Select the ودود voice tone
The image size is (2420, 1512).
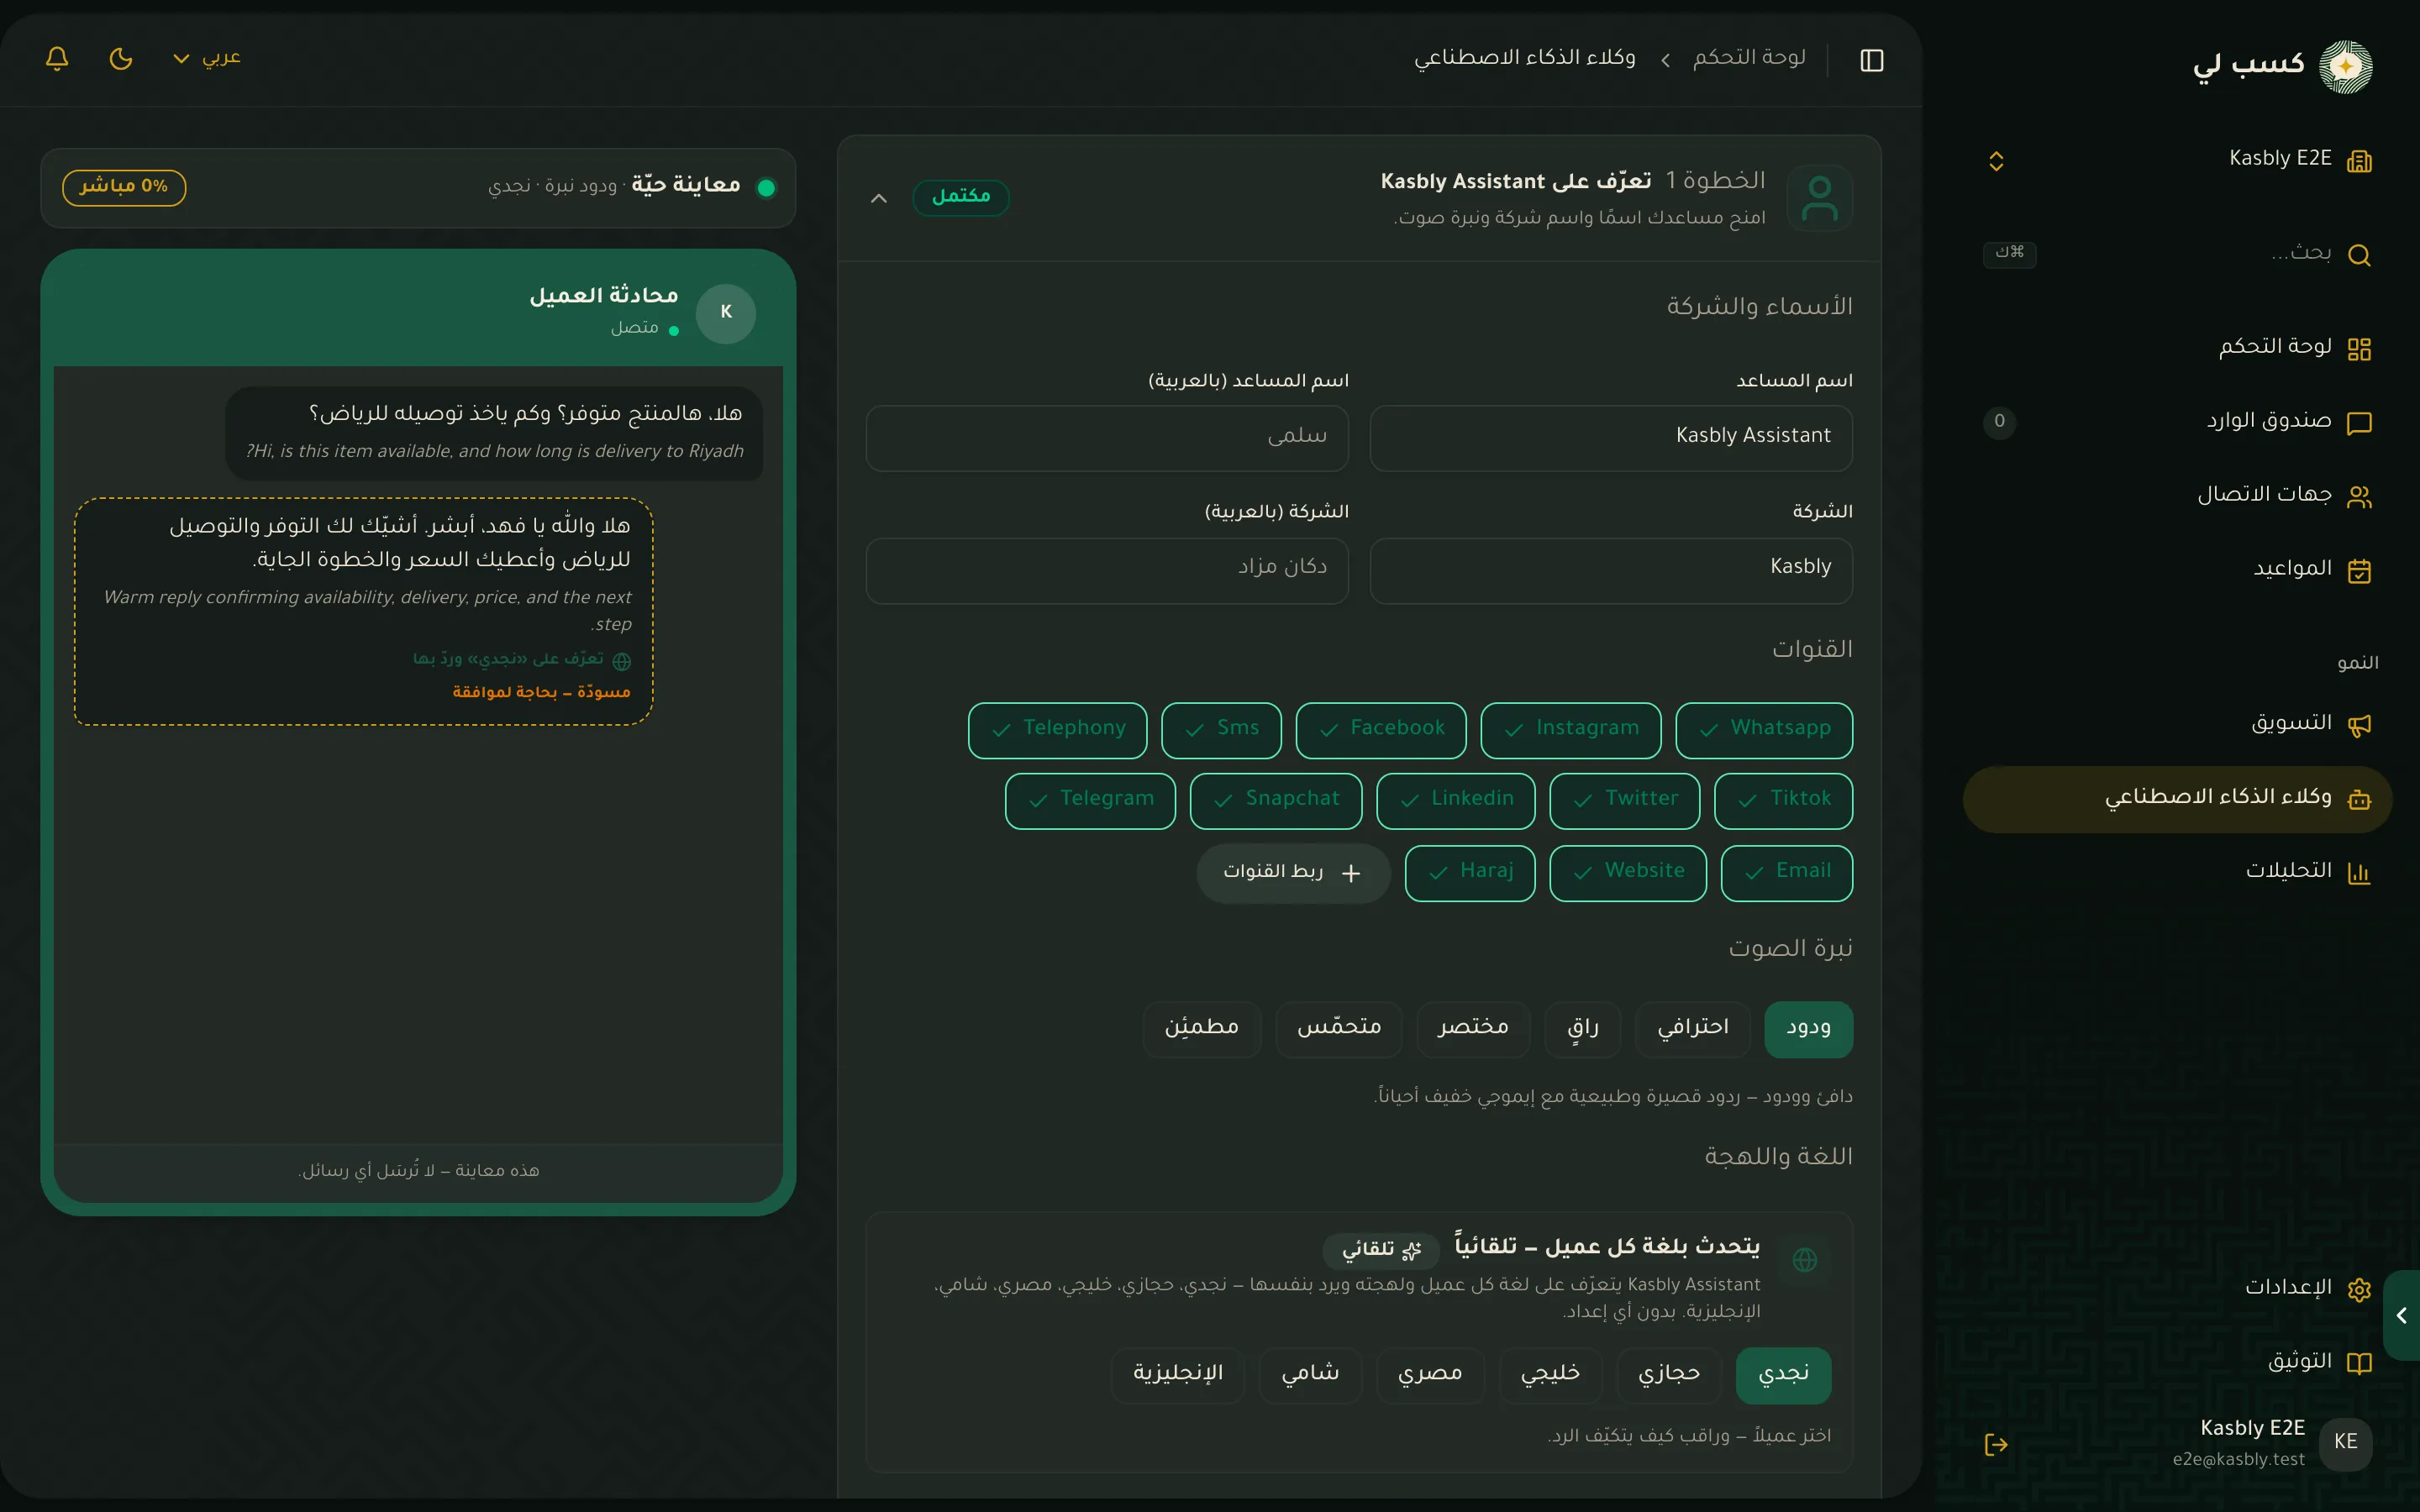point(1808,1029)
